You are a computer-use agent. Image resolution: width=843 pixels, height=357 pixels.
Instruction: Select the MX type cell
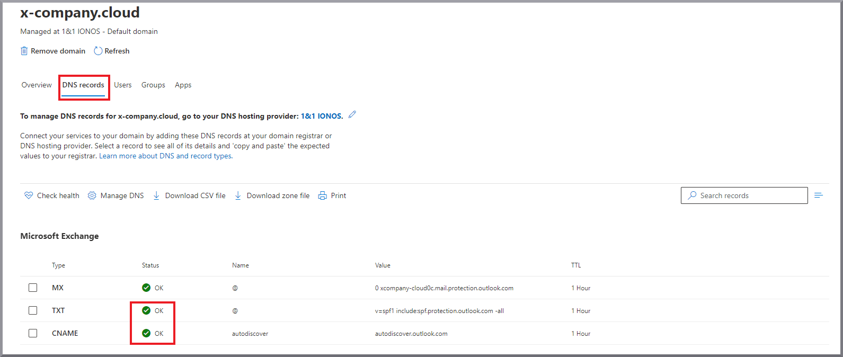pyautogui.click(x=58, y=288)
